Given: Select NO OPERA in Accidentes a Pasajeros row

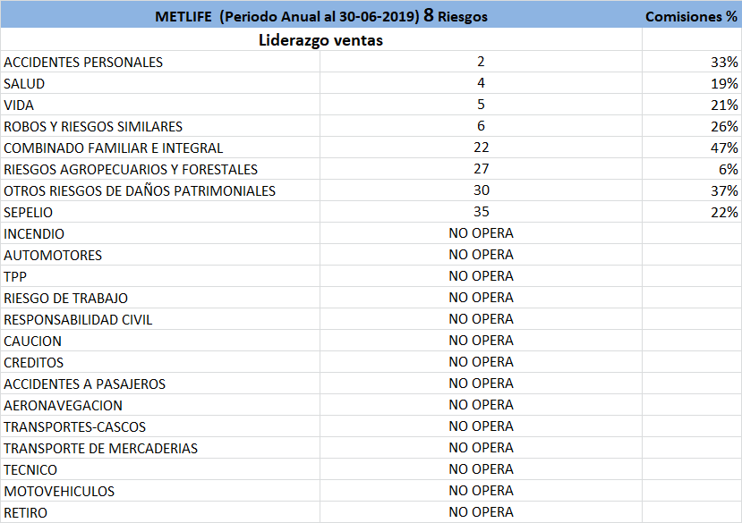Looking at the screenshot, I should pos(481,383).
